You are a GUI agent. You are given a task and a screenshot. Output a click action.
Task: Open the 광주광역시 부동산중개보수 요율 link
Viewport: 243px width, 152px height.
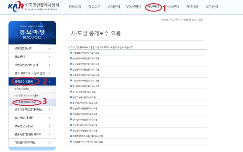click(86, 75)
